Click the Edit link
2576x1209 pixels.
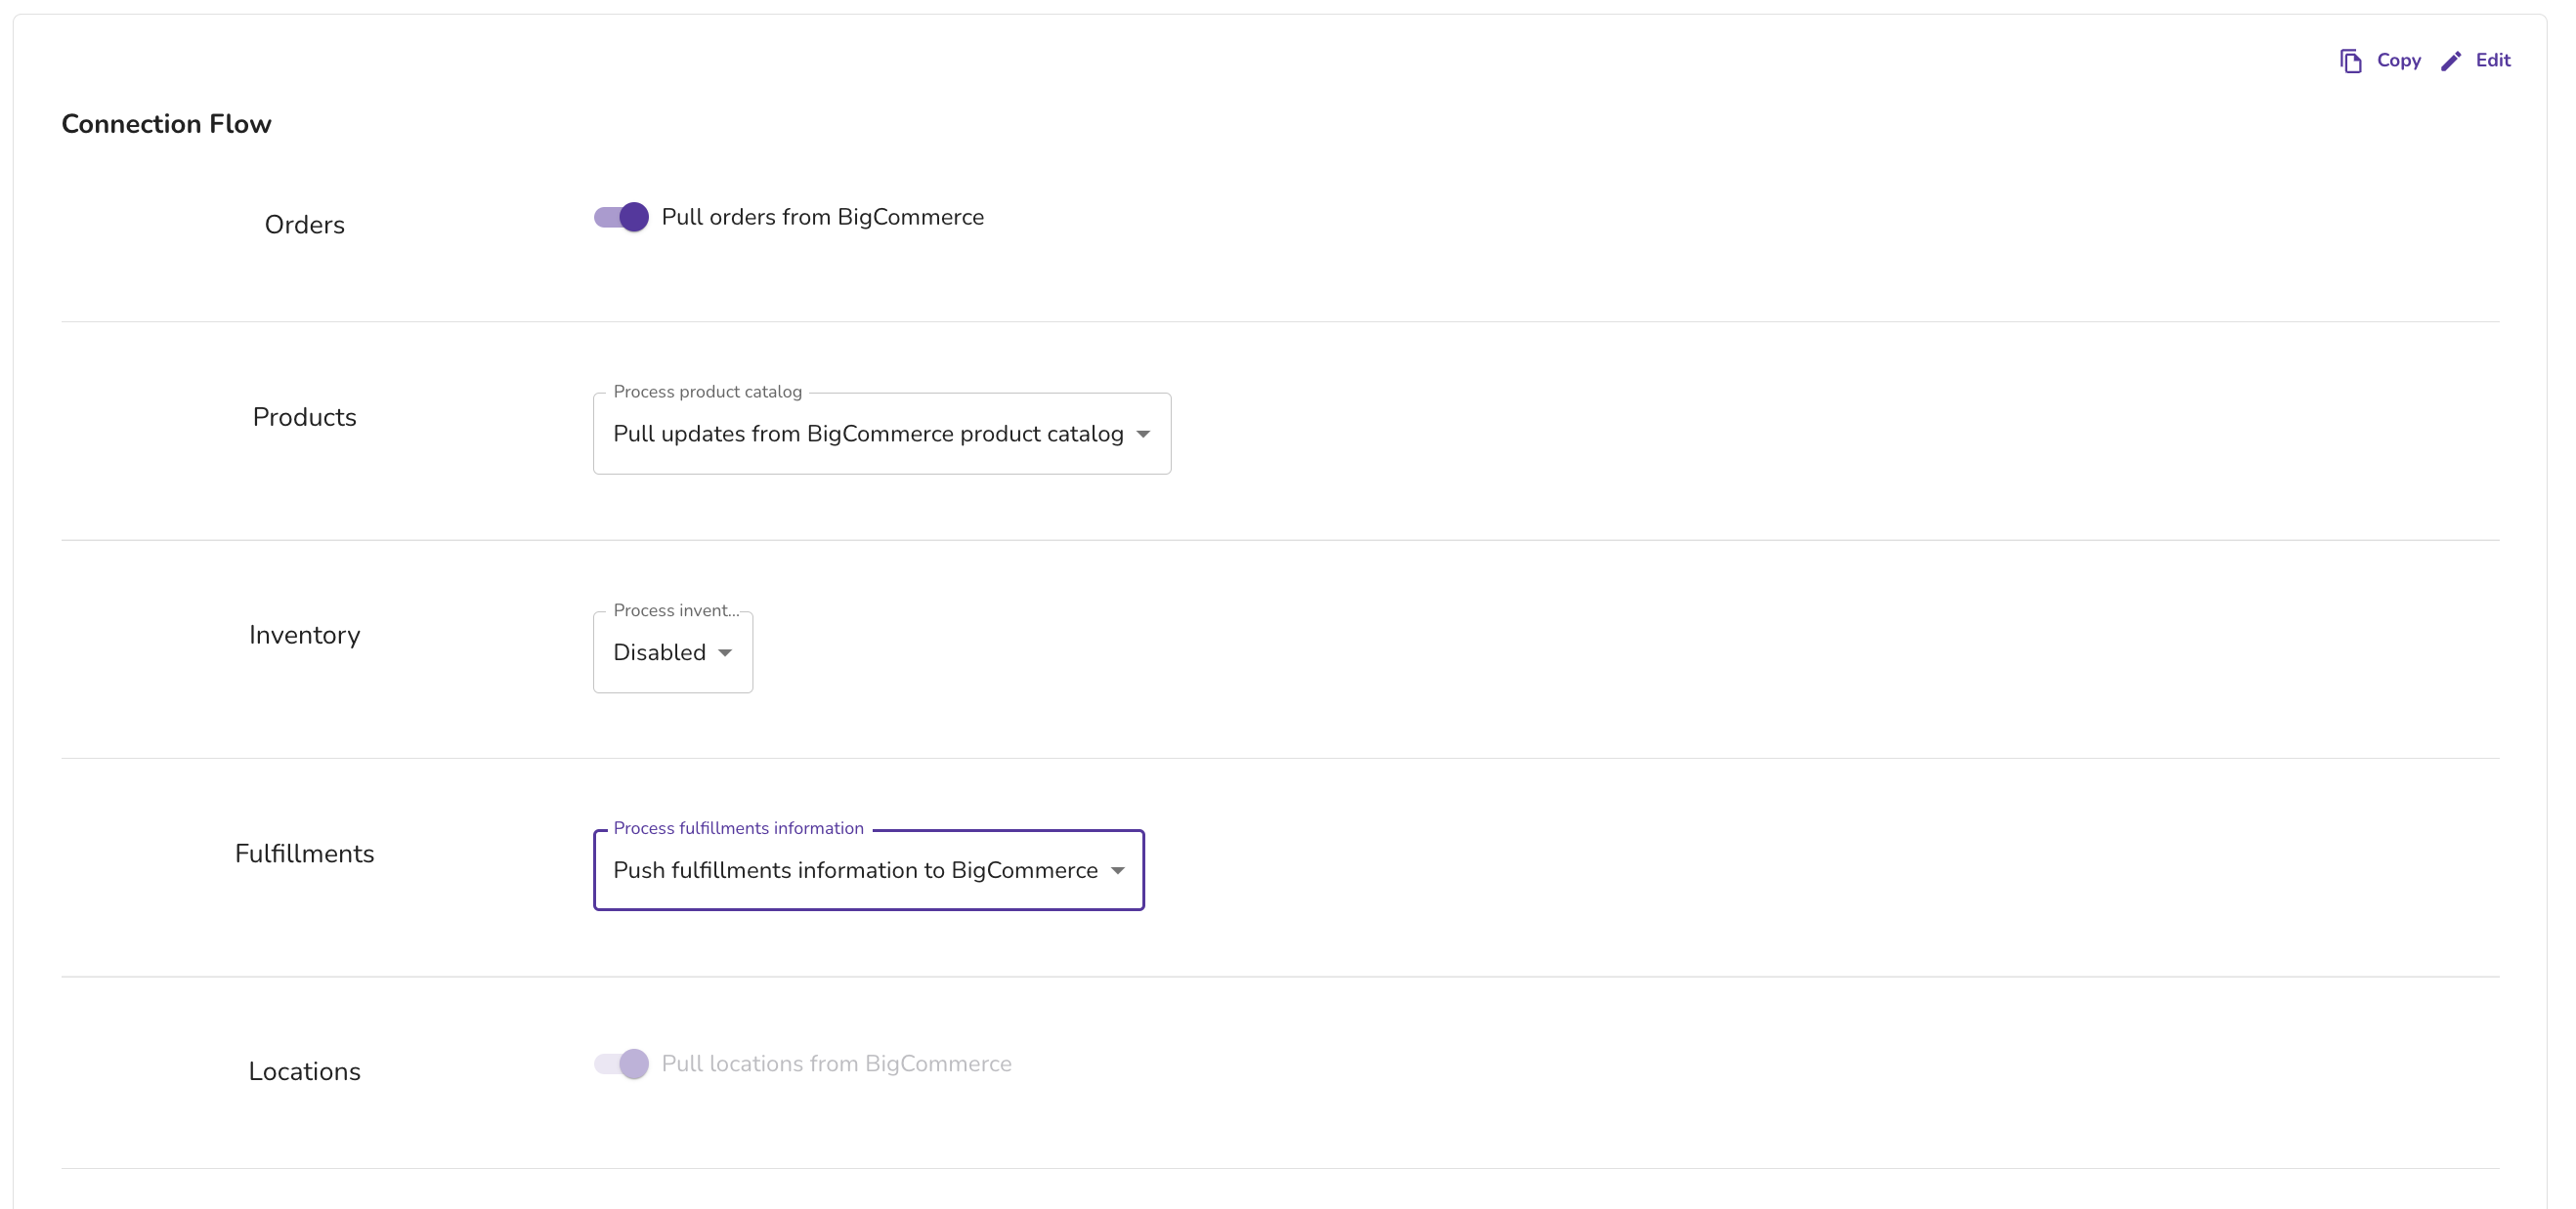(2493, 60)
